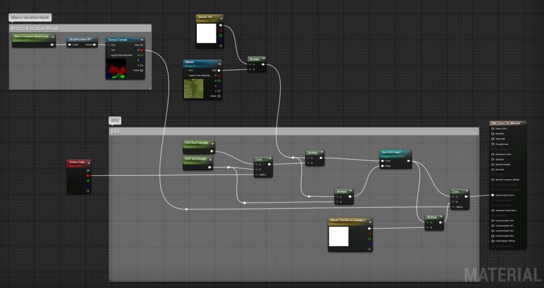The image size is (544, 288).
Task: Click SSS Root Strength output pin
Action: tap(212, 151)
